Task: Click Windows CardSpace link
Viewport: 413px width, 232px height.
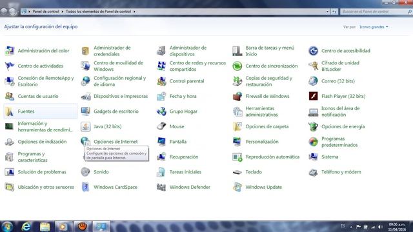Action: (x=116, y=188)
